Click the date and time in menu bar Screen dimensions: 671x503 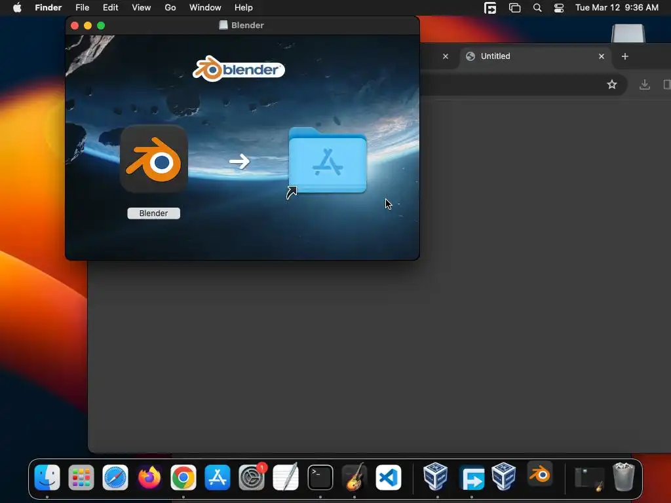[617, 8]
